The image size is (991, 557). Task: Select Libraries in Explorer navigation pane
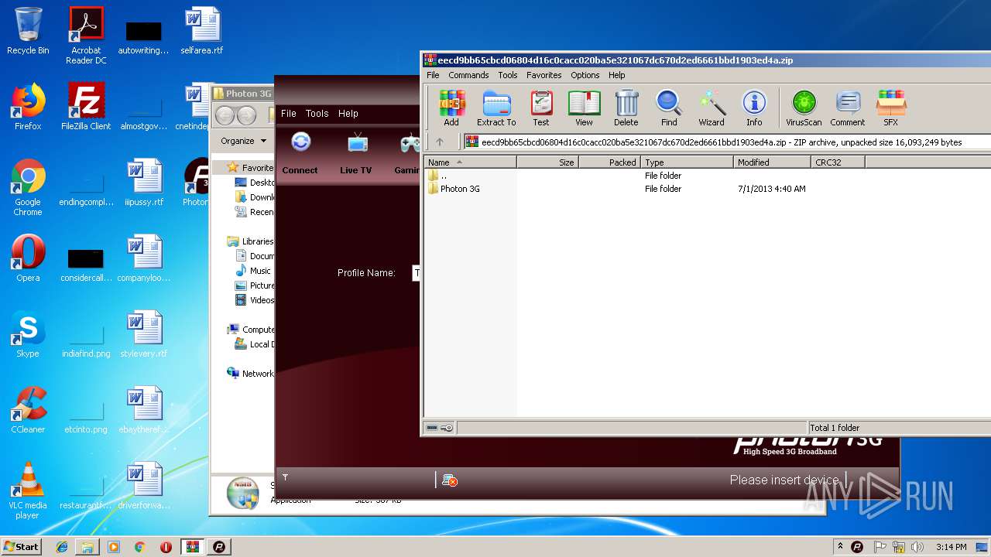coord(249,241)
